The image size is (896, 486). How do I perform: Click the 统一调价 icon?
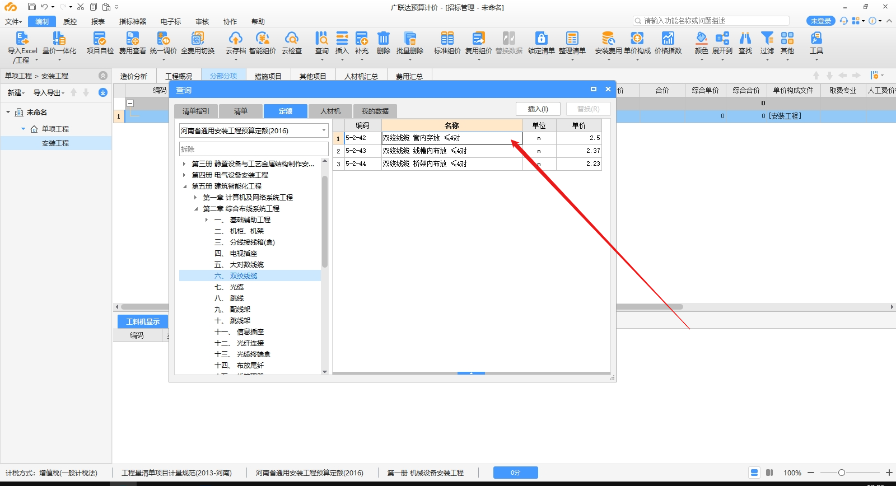coord(163,38)
